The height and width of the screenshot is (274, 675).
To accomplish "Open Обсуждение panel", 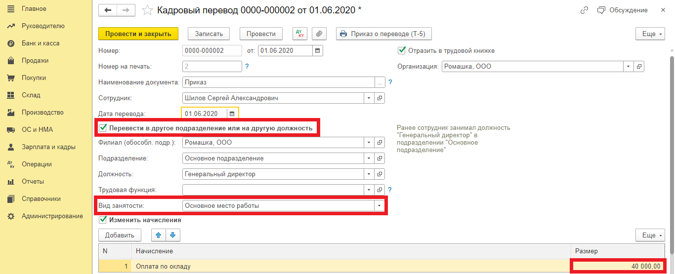I will (623, 10).
